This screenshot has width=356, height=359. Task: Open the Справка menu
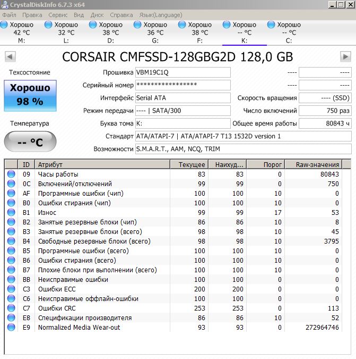tap(121, 15)
